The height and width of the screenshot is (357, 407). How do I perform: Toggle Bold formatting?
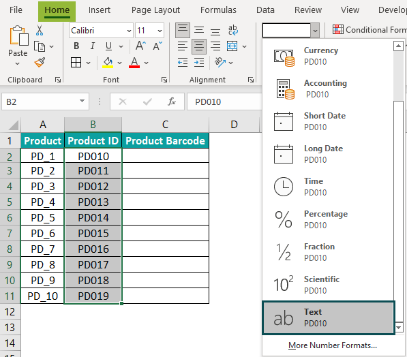coord(76,46)
